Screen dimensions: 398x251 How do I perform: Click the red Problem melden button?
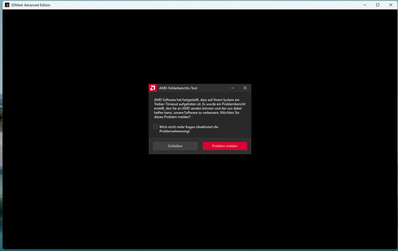click(x=225, y=146)
